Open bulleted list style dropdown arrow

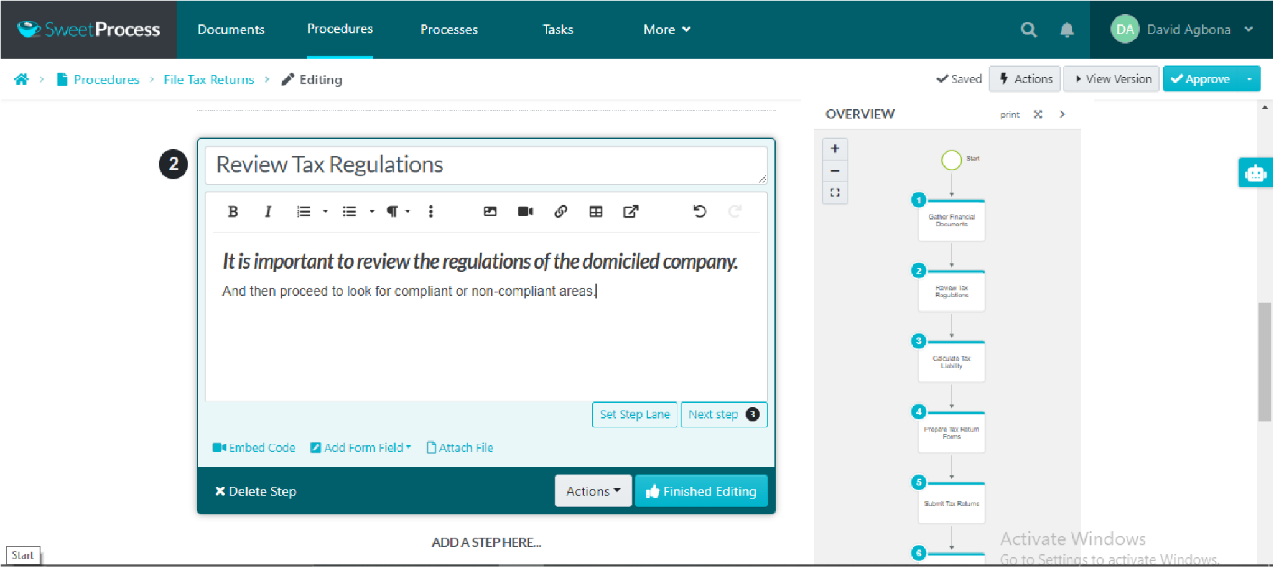pyautogui.click(x=371, y=212)
